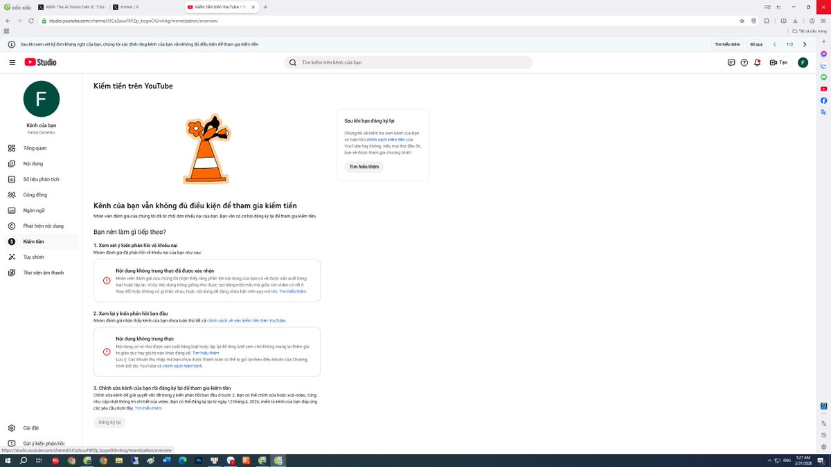Click Tìm hiểu thêm in the top banner
The image size is (831, 467).
pyautogui.click(x=727, y=44)
